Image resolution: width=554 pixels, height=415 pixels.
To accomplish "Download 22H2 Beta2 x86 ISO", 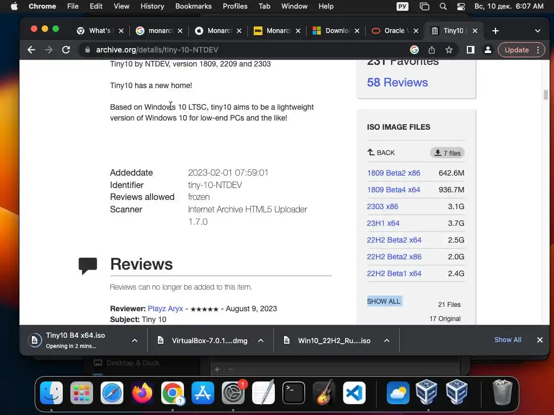I will pyautogui.click(x=394, y=257).
